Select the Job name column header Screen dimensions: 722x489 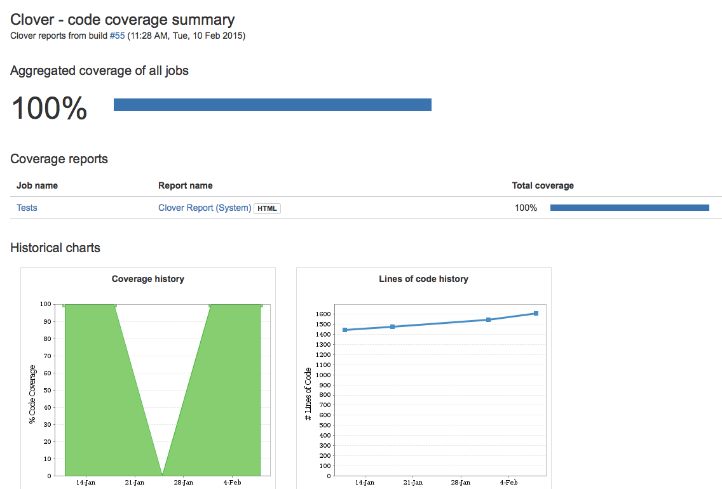pyautogui.click(x=37, y=185)
